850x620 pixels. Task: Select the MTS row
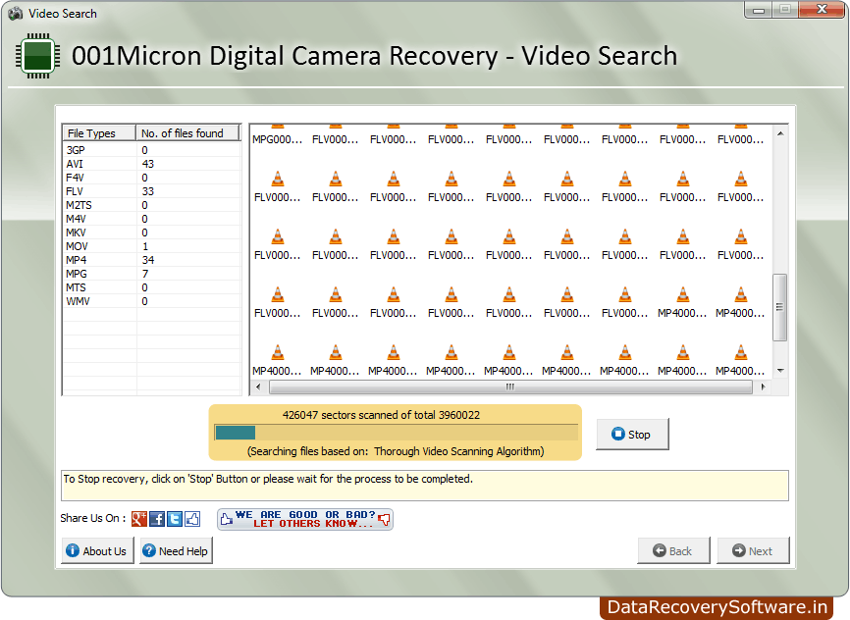[152, 287]
